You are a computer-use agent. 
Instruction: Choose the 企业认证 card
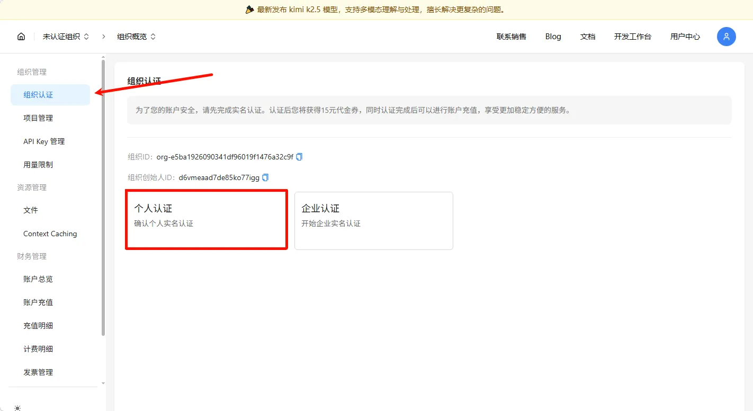(x=373, y=220)
